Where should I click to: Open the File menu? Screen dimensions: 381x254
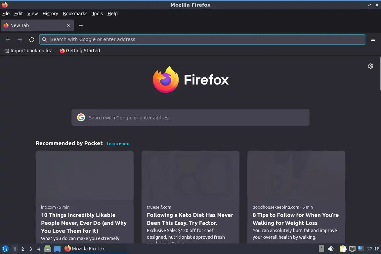tap(6, 14)
